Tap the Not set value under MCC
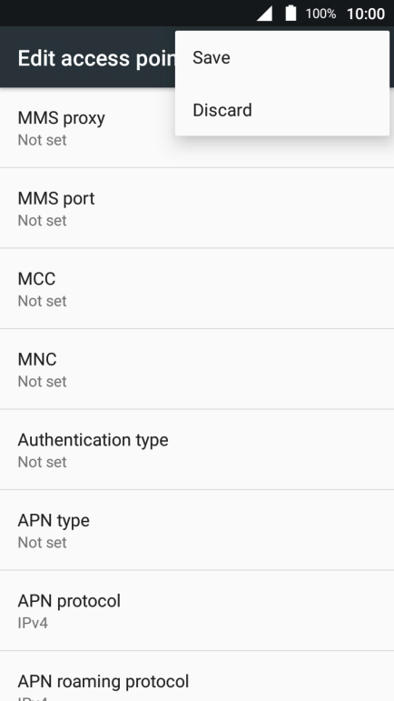The image size is (394, 701). (x=43, y=301)
